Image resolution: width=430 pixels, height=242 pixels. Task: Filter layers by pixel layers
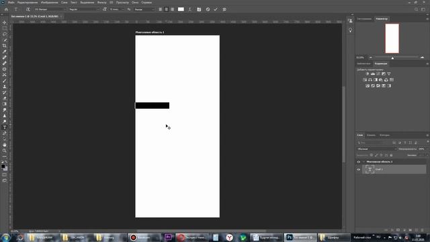394,143
